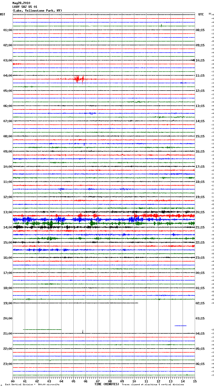Select the 21:00 MST time label
The height and width of the screenshot is (388, 215).
(x=8, y=334)
